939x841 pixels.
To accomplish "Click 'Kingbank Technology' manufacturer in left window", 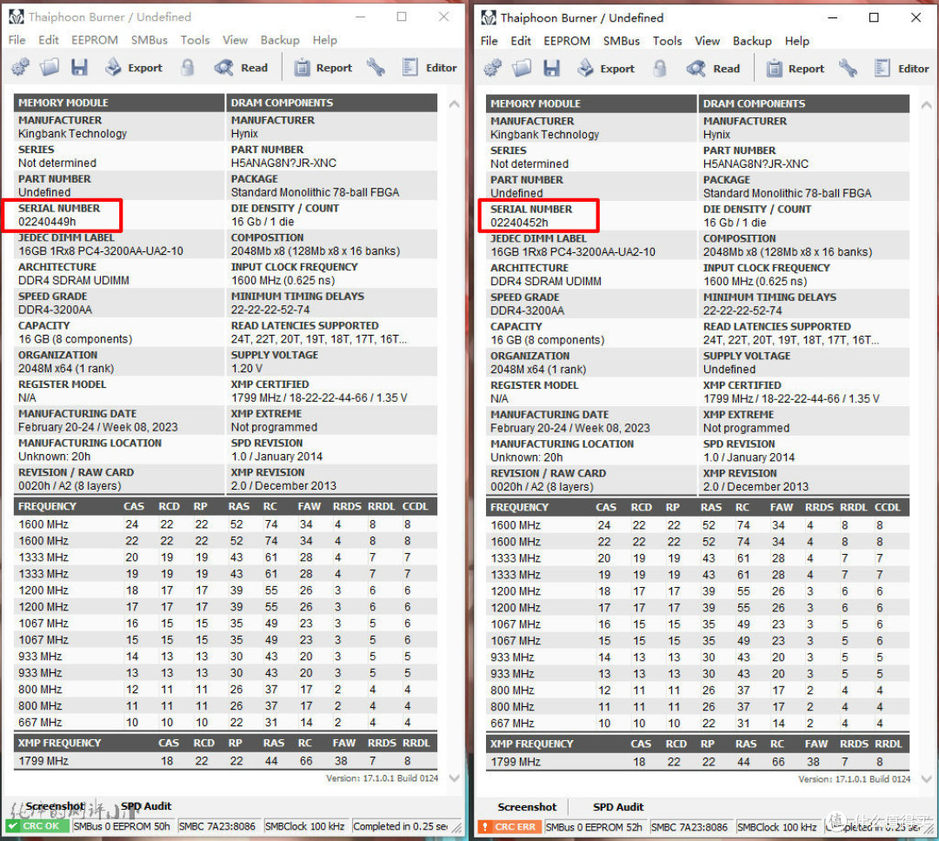I will [x=72, y=134].
